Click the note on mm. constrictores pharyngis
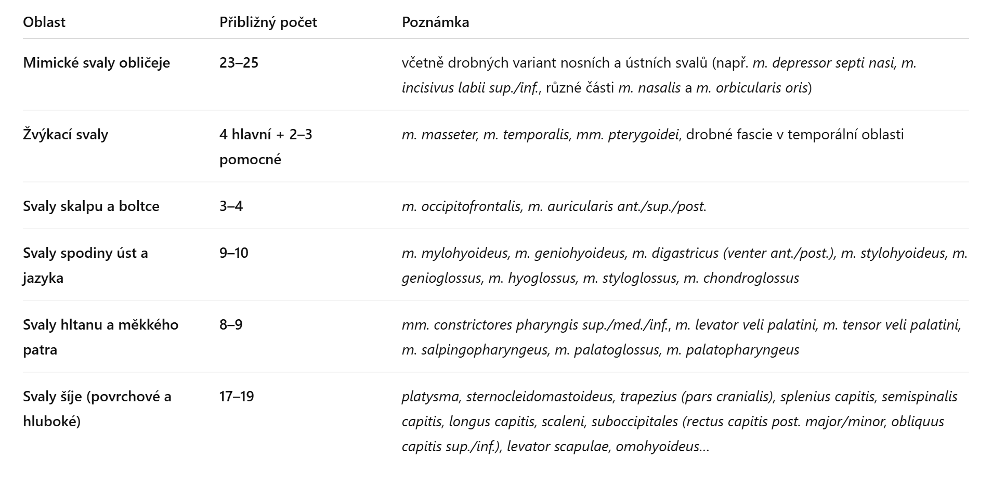This screenshot has width=1005, height=485. tap(681, 337)
